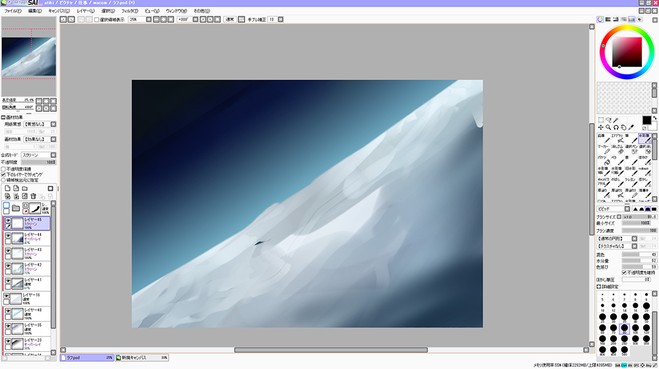Show the RGB slider panel

click(608, 19)
